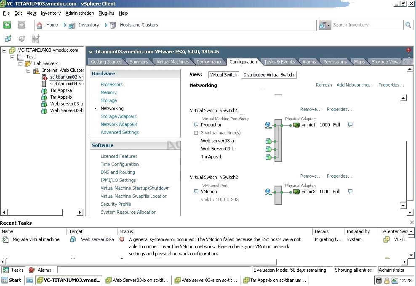The height and width of the screenshot is (286, 416).
Task: Collapse the 3 virtual machine(s) list
Action: pos(196,133)
